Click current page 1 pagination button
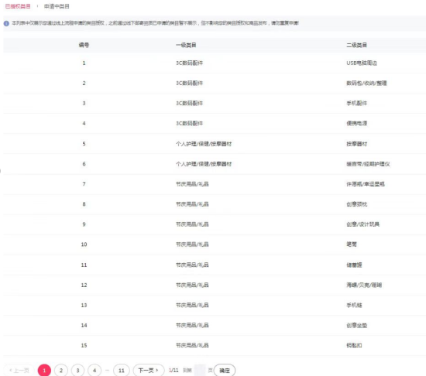 (44, 371)
